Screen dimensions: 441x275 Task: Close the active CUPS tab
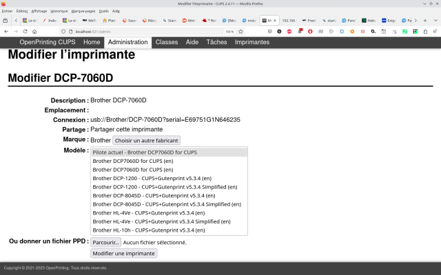click(275, 21)
